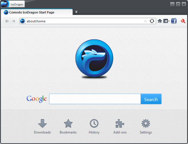Screen dimensions: 188x144
Task: Expand the bookmarks menu dropdown
Action: pyautogui.click(x=166, y=21)
